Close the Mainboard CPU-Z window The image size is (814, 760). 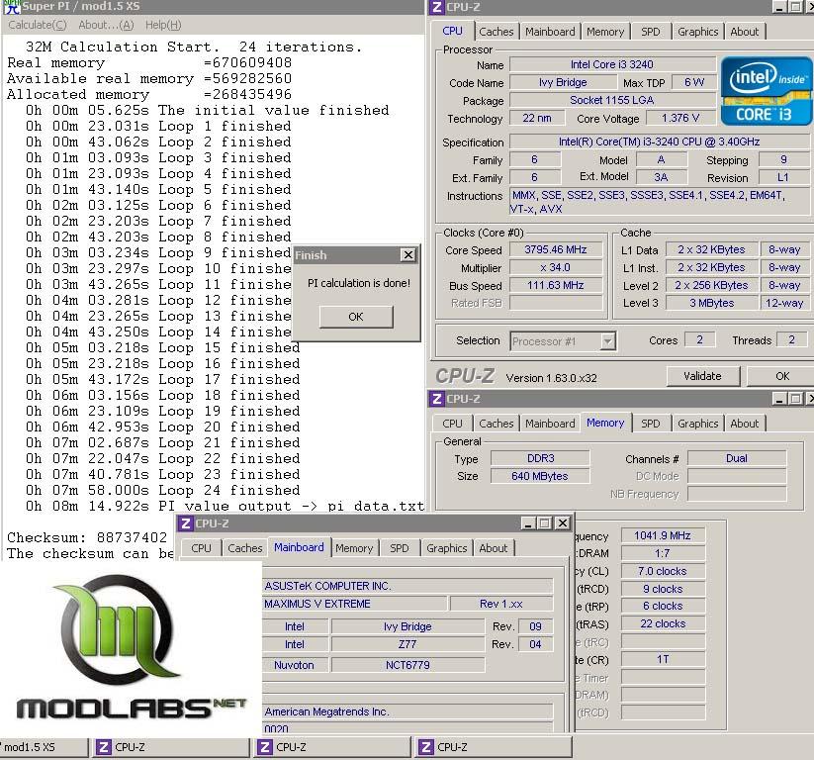pyautogui.click(x=563, y=523)
